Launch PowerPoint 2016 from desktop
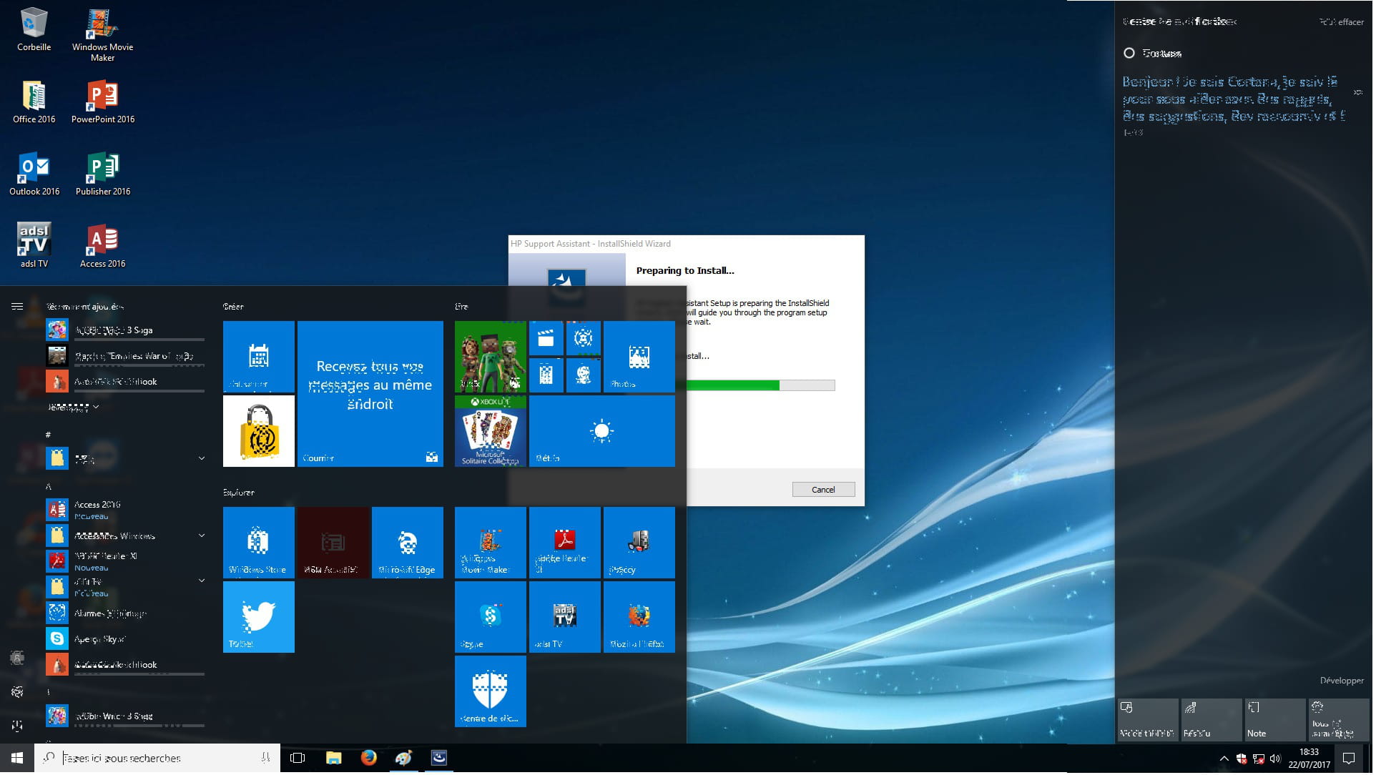This screenshot has width=1376, height=775. click(x=102, y=102)
